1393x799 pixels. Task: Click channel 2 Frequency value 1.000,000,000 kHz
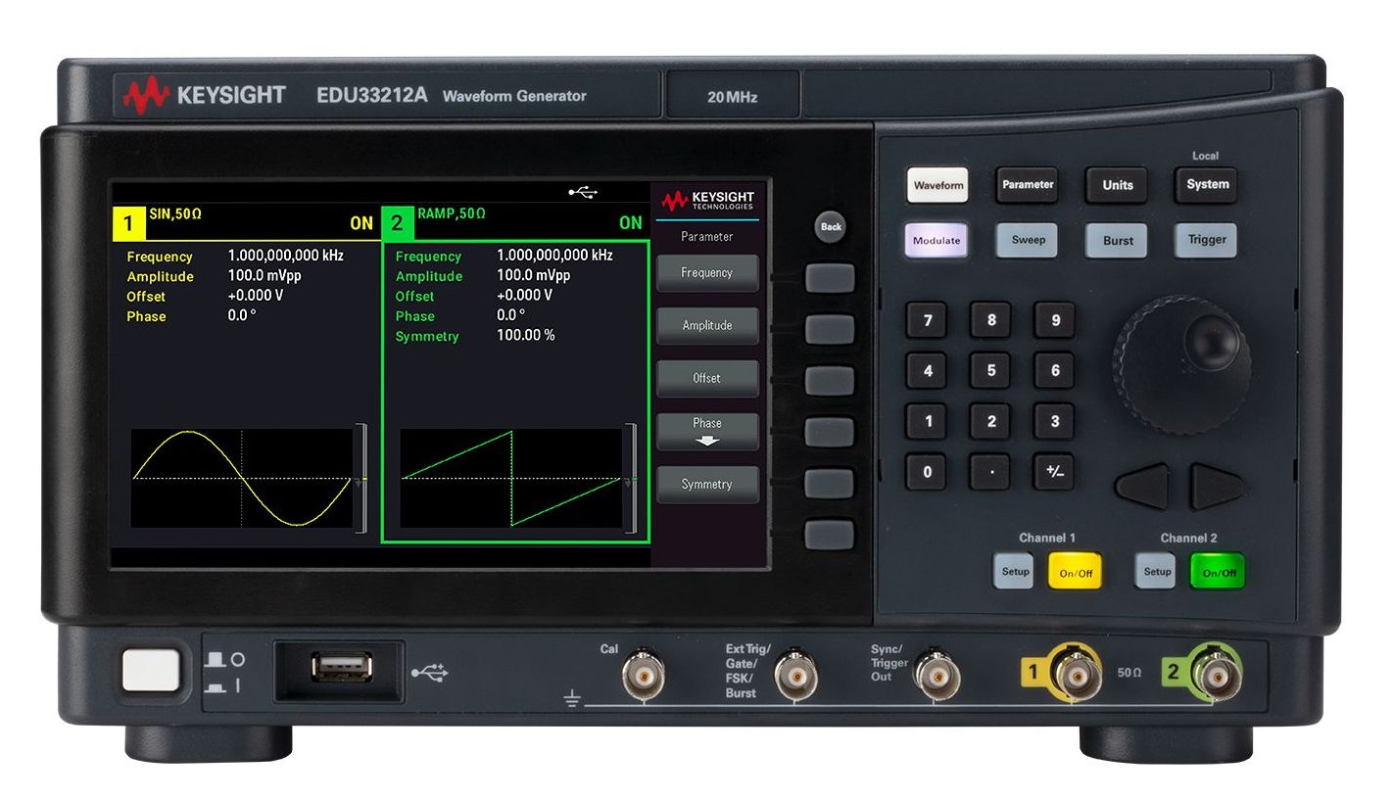coord(554,256)
